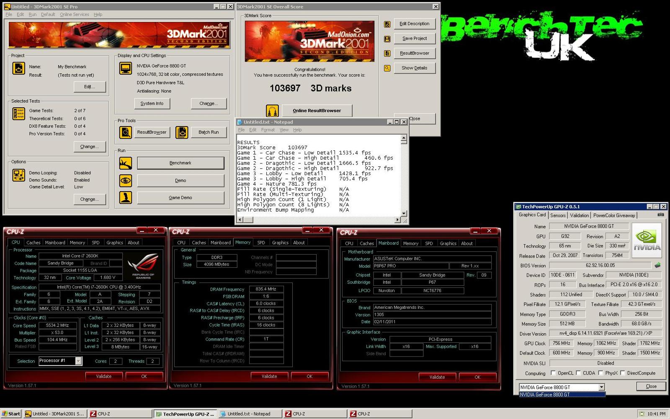
Task: Open the Run menu in 3DMark
Action: (x=32, y=14)
